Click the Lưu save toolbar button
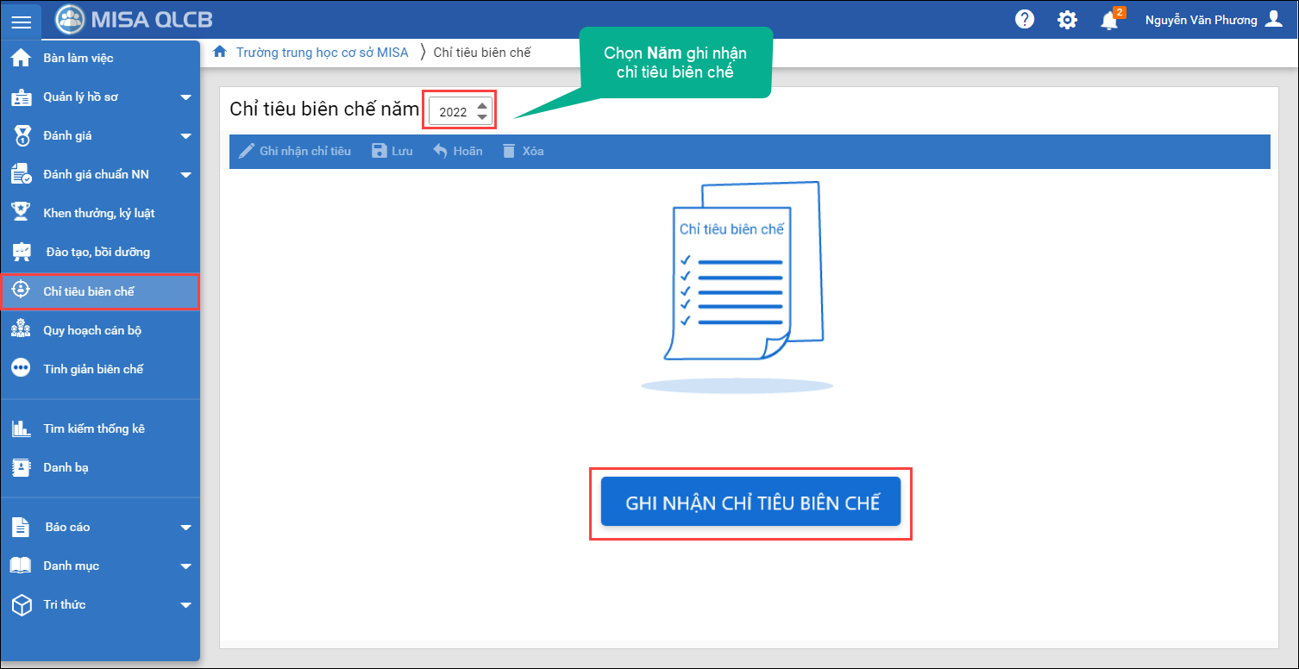 point(392,151)
